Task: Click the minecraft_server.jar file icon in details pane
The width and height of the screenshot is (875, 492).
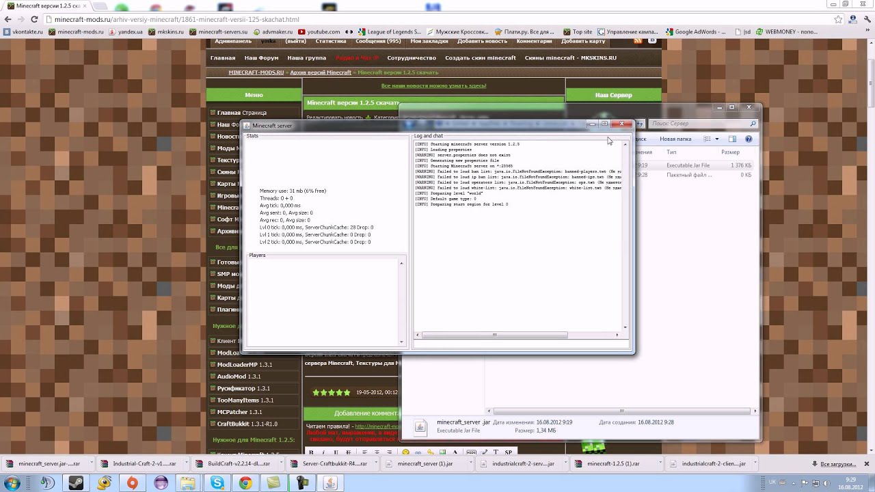Action: tap(420, 427)
